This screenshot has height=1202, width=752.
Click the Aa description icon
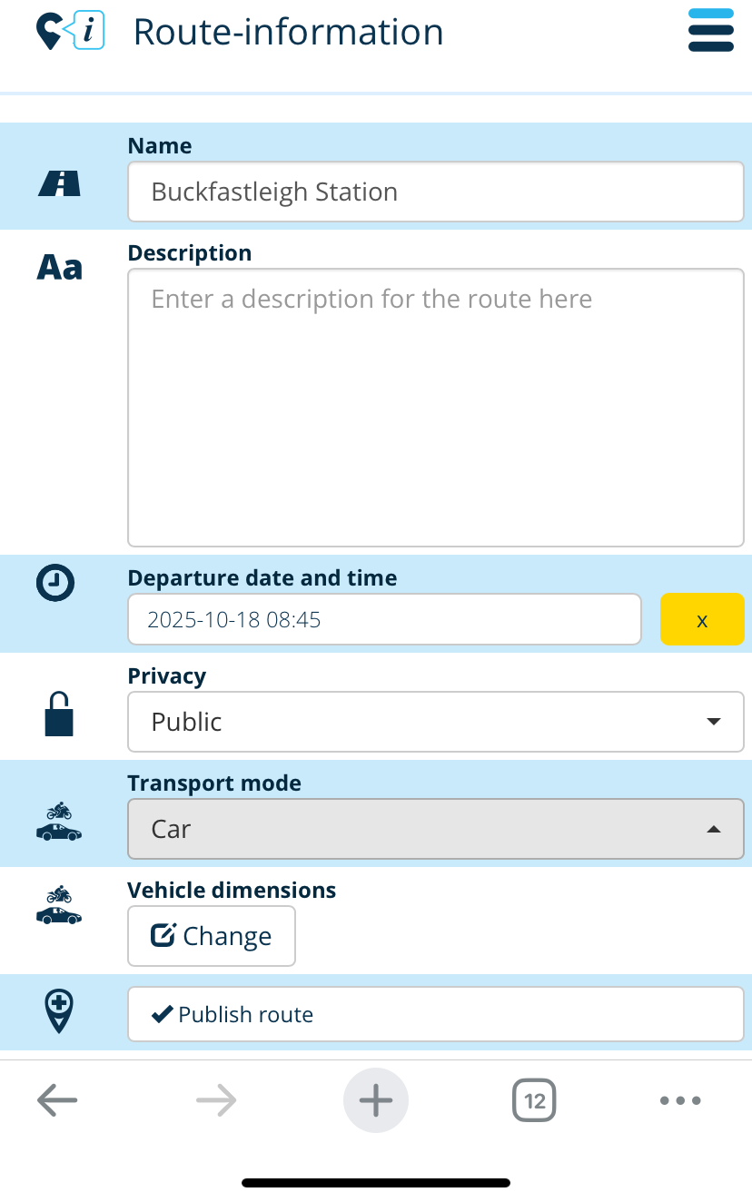[x=59, y=268]
